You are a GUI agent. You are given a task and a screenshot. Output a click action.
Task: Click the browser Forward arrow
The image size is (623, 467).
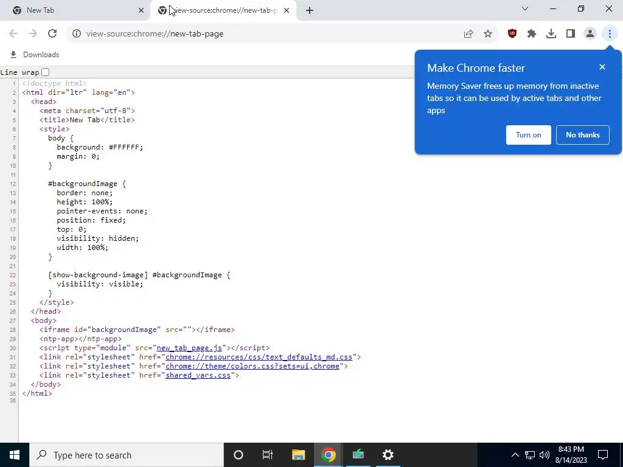tap(33, 34)
